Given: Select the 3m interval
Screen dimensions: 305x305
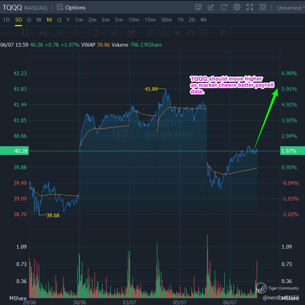Looking at the screenshot, I should (105, 19).
